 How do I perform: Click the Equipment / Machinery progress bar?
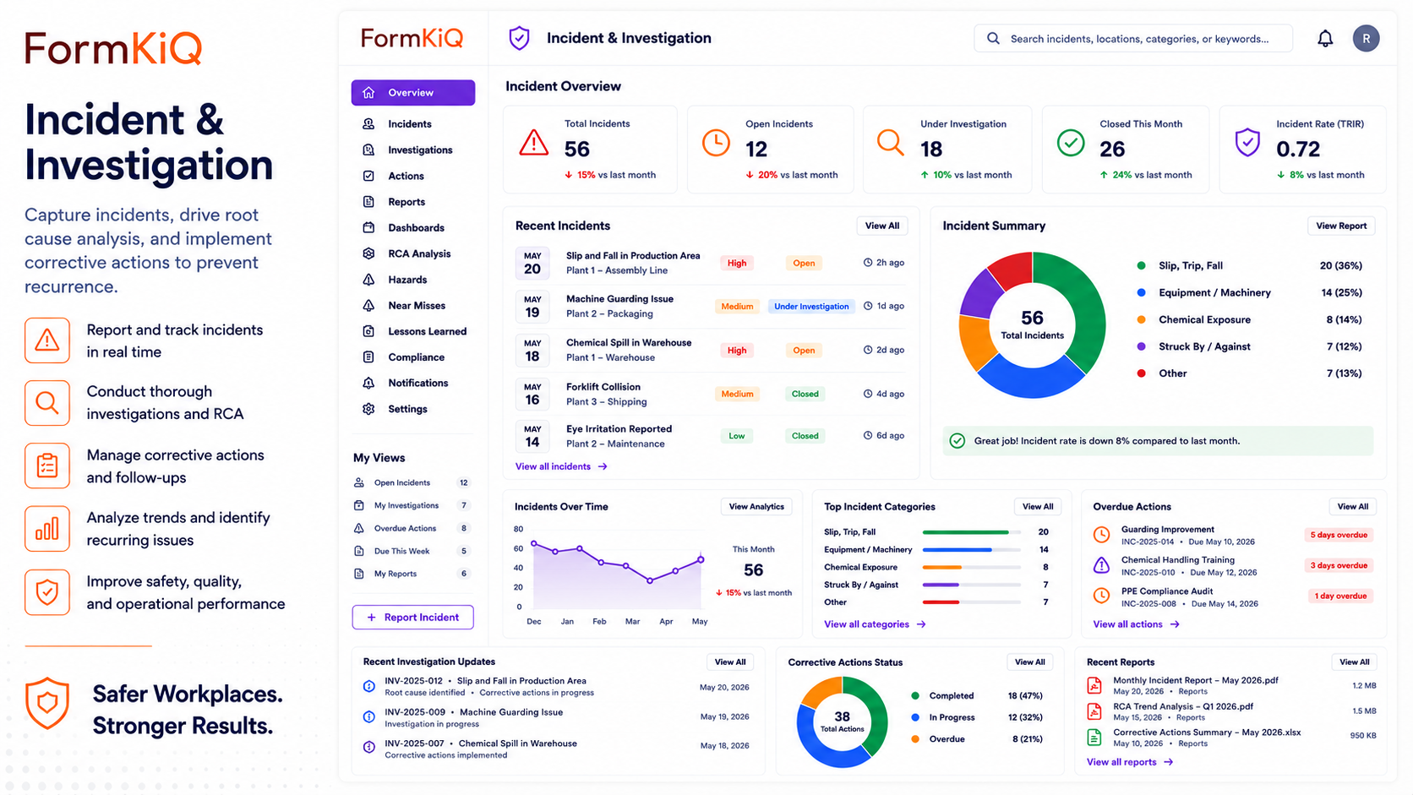coord(972,550)
